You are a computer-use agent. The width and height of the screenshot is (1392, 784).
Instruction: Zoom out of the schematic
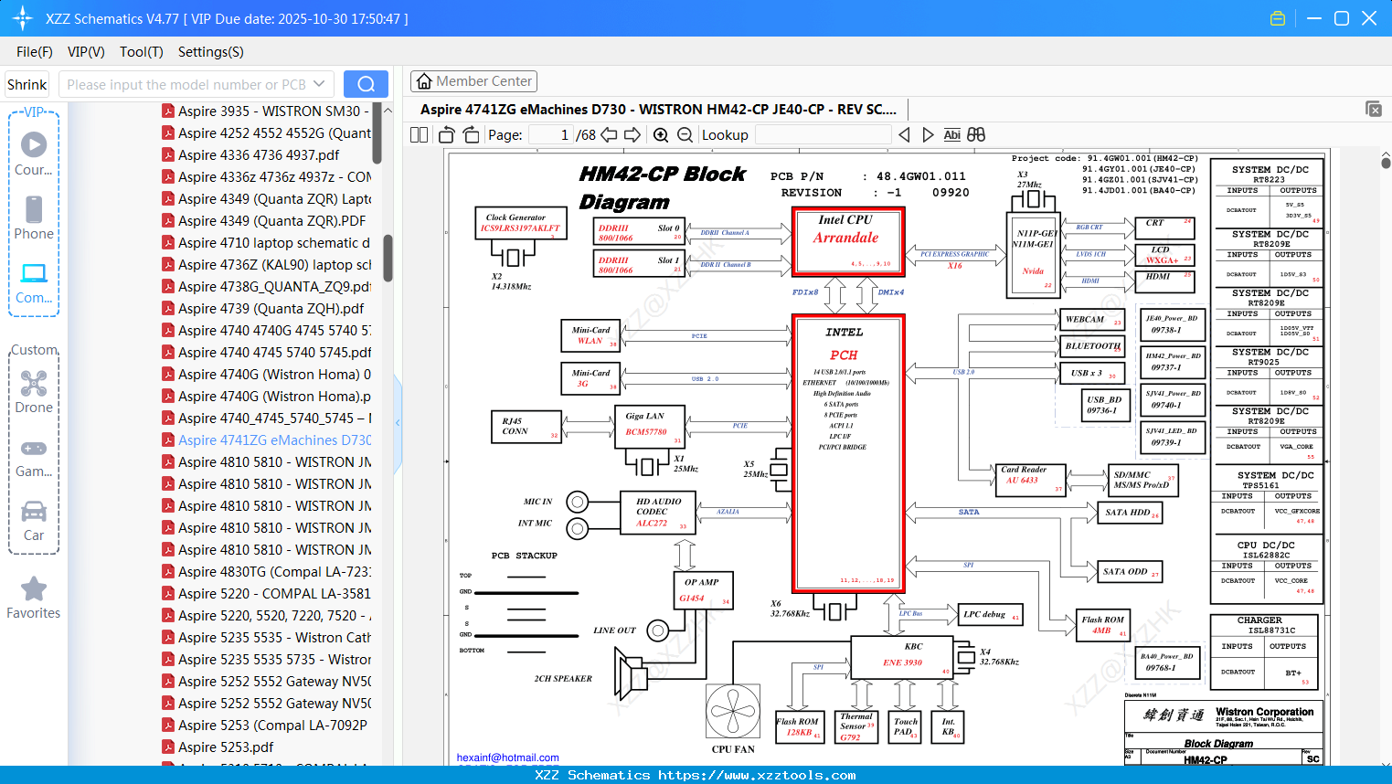(685, 135)
